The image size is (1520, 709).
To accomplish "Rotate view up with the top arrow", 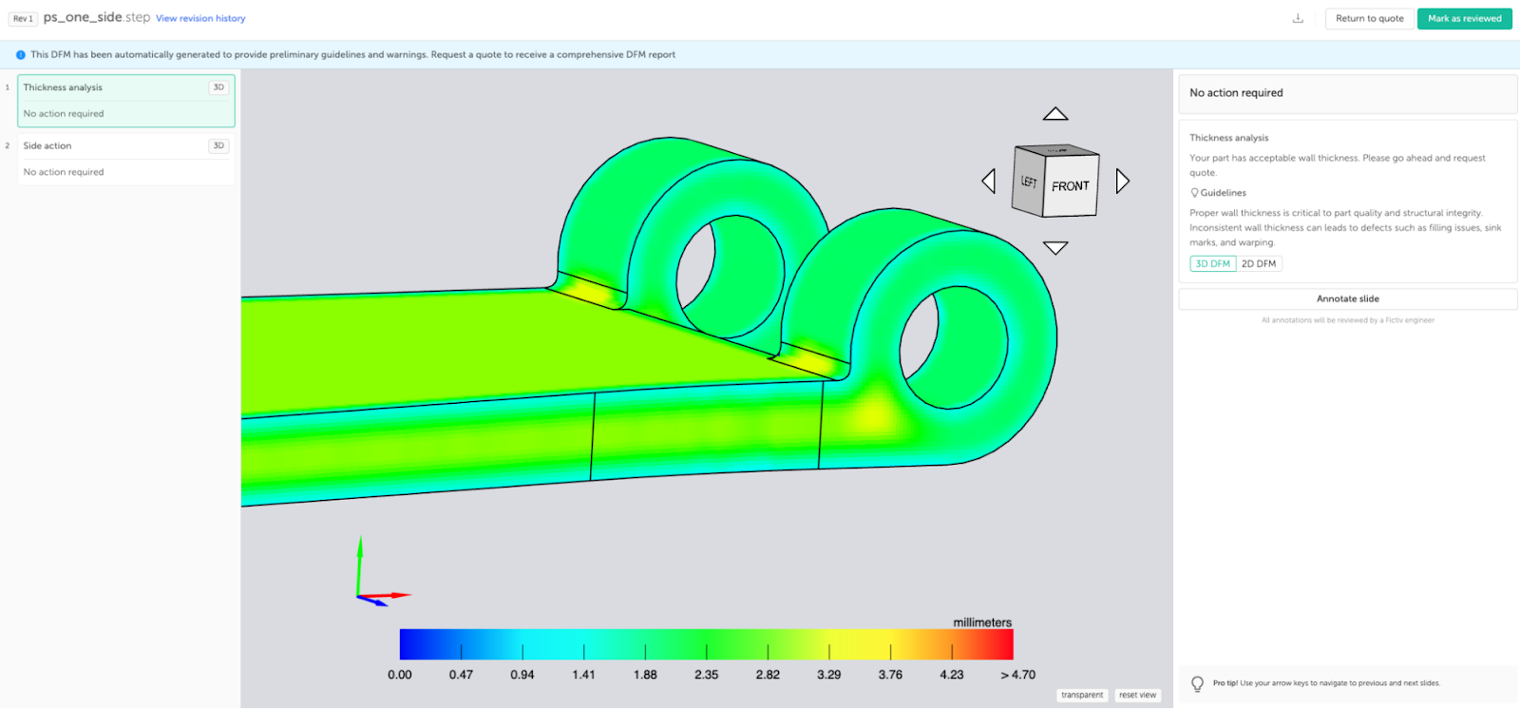I will [1055, 114].
